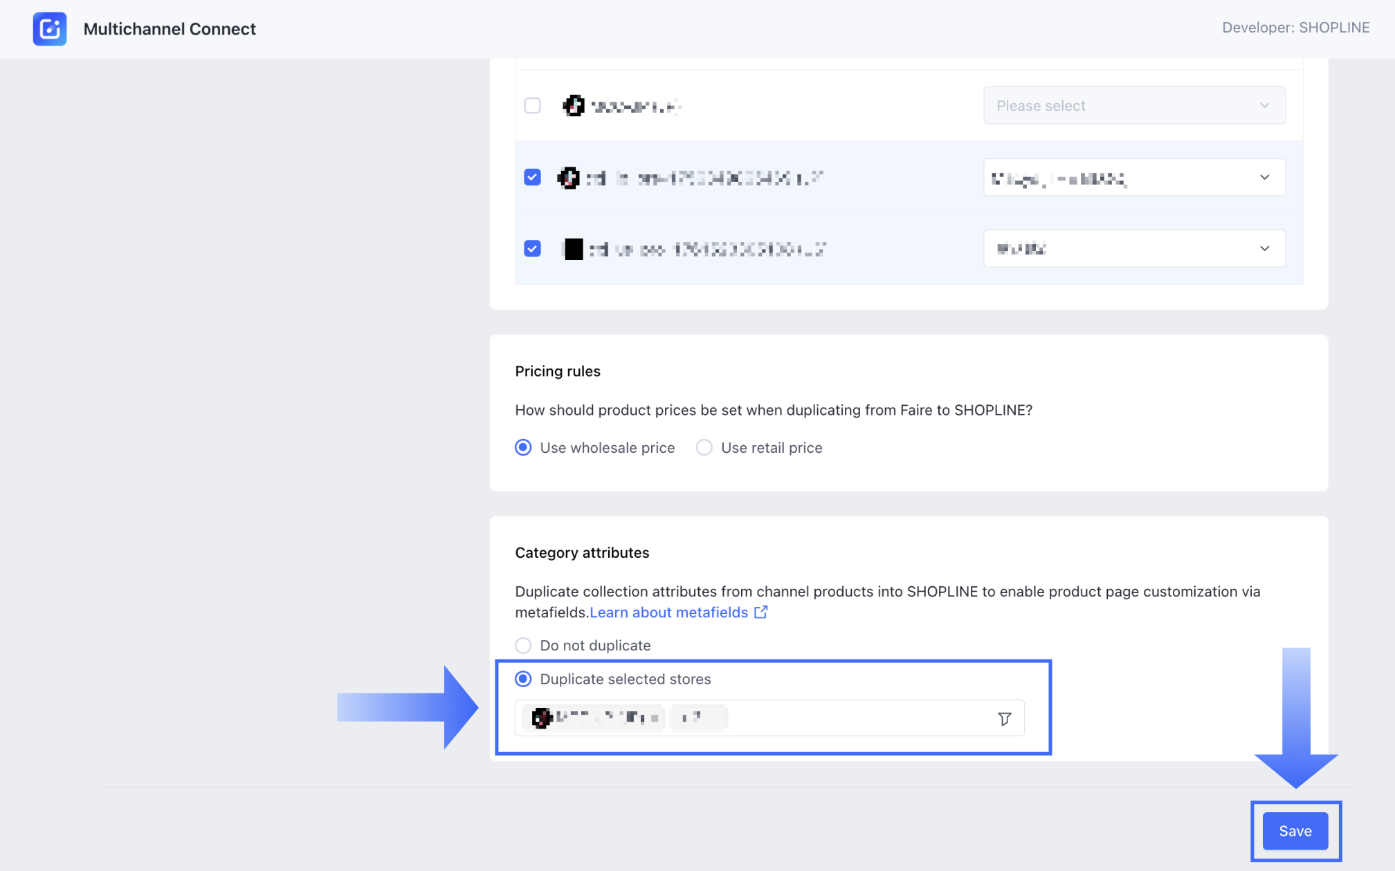The width and height of the screenshot is (1395, 871).
Task: Choose the 'Do not duplicate' option
Action: (x=523, y=646)
